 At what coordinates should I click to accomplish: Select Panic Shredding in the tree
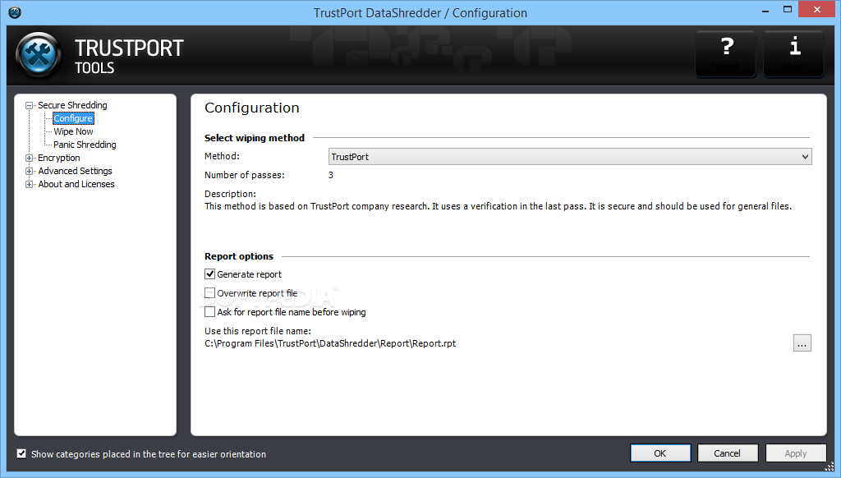click(85, 145)
